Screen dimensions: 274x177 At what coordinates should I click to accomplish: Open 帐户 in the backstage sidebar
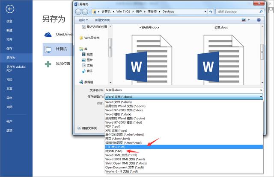click(9, 122)
